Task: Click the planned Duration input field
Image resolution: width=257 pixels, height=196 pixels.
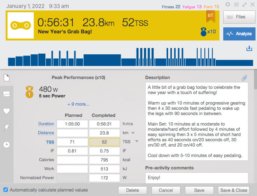Action: [72, 124]
